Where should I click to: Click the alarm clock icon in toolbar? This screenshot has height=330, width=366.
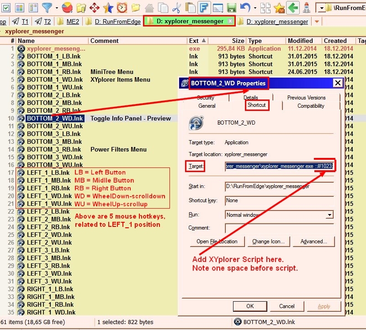[122, 7]
